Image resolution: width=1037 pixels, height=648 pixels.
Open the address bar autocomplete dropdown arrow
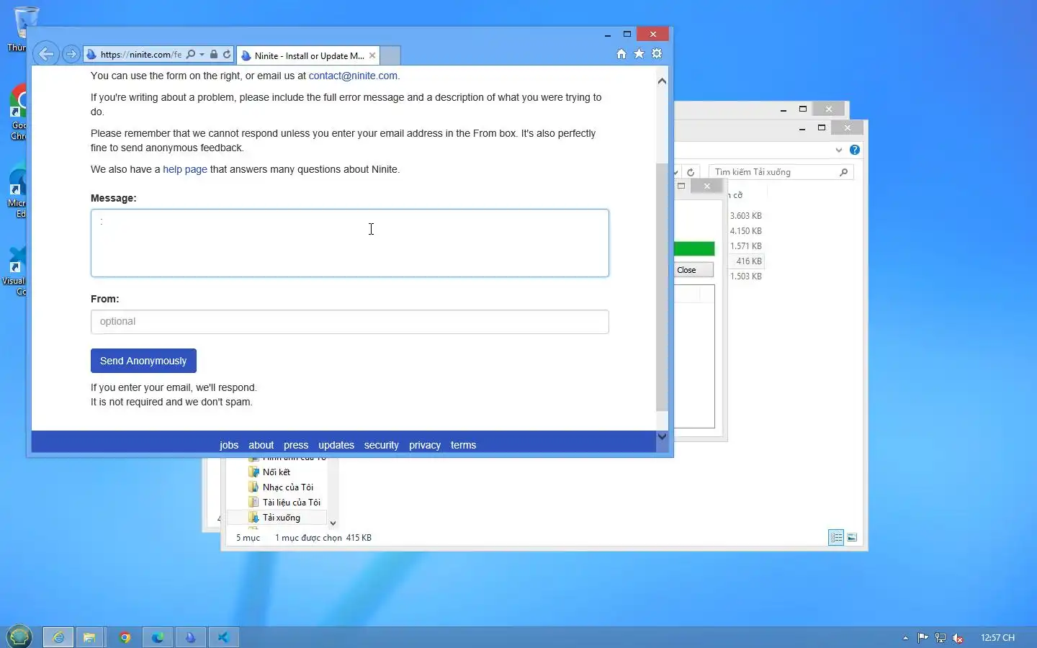click(x=202, y=55)
